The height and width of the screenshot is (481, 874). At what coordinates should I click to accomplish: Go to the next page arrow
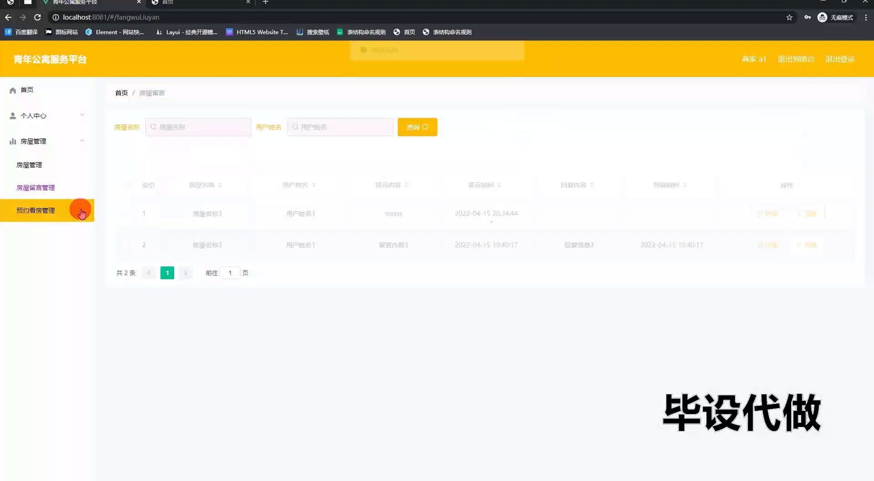185,273
